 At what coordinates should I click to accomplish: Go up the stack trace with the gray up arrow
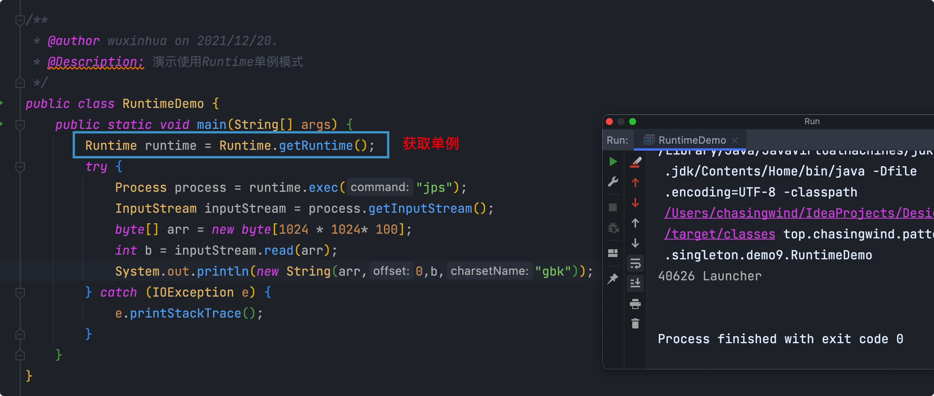tap(635, 223)
